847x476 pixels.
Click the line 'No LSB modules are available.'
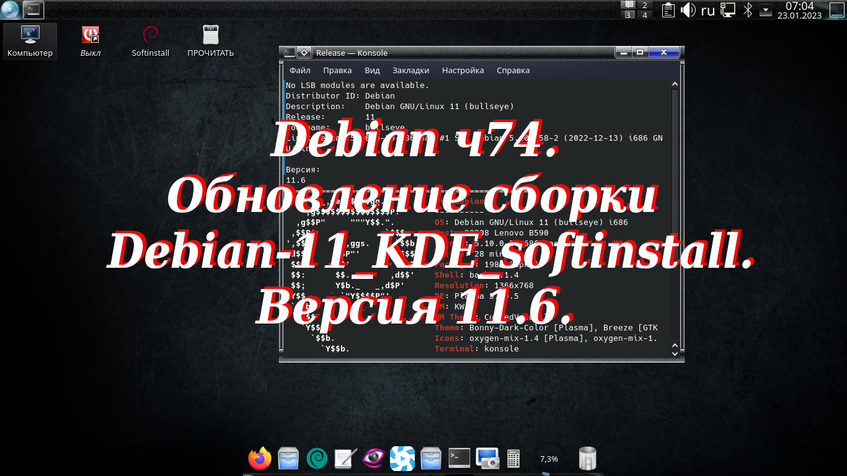357,86
